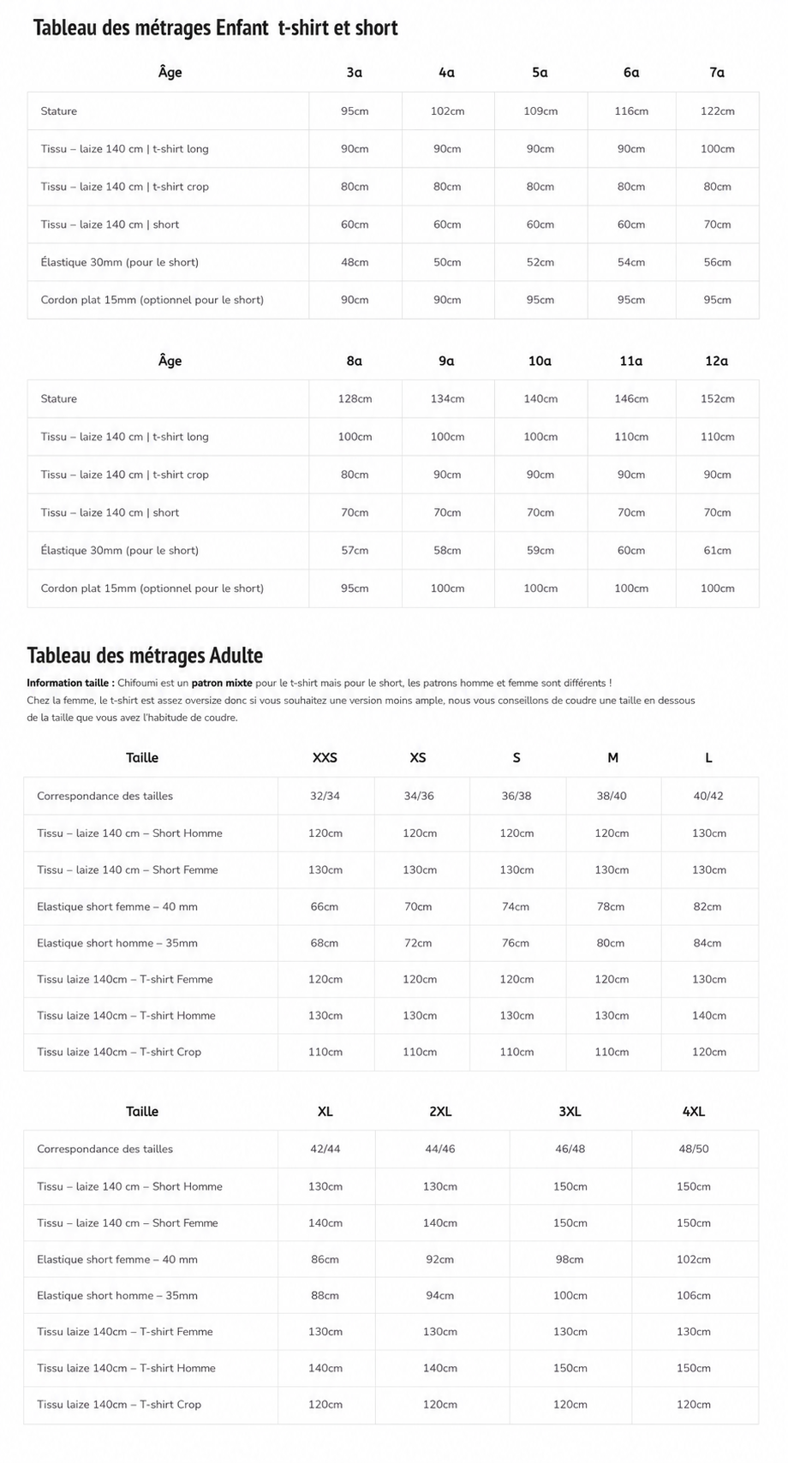
Task: Select the XXS size column header
Action: (325, 758)
